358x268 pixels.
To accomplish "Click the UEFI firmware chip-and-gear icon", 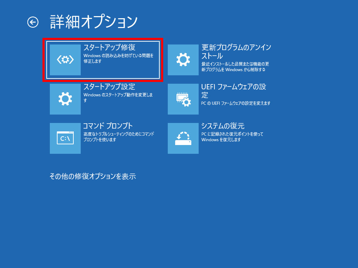I will [x=183, y=99].
